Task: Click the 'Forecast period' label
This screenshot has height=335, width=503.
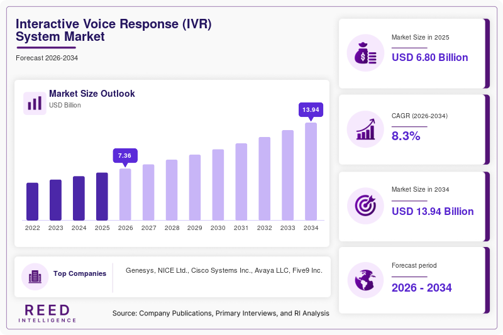Action: [x=414, y=265]
